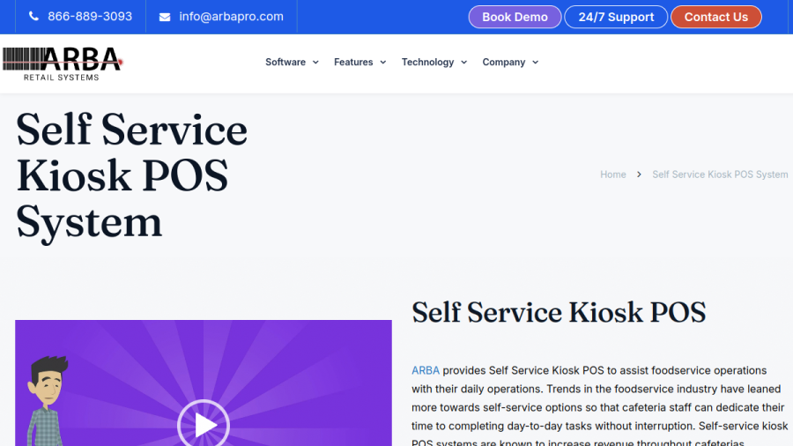Click the Contact Us button

pyautogui.click(x=716, y=17)
